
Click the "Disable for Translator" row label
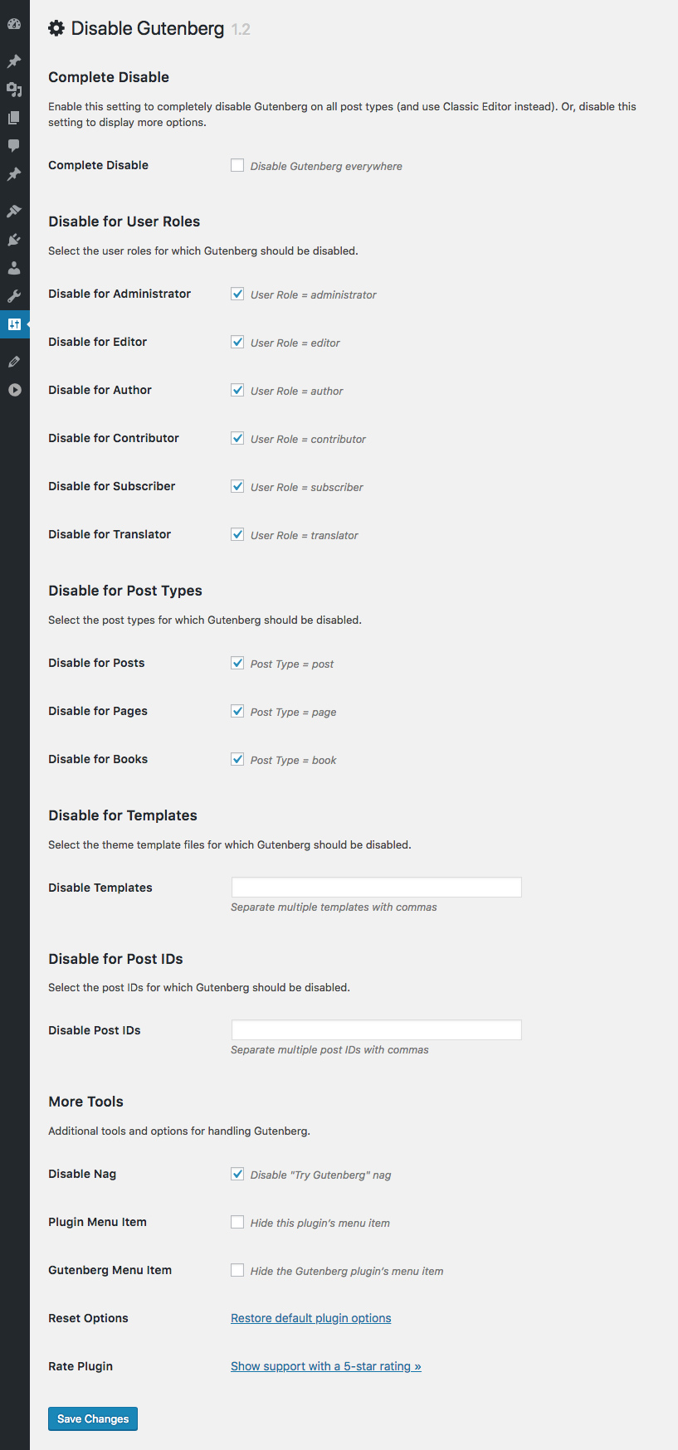(110, 534)
